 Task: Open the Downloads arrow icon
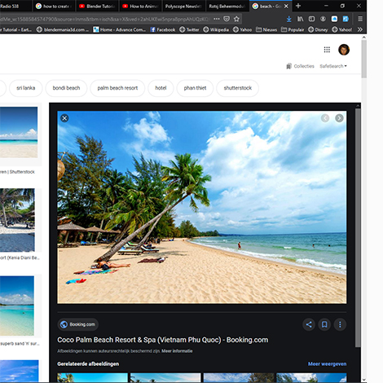[288, 19]
